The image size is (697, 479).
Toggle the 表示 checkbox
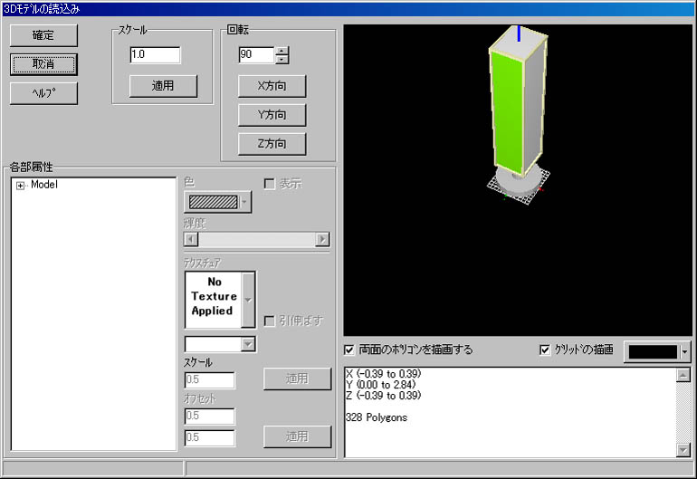point(270,184)
